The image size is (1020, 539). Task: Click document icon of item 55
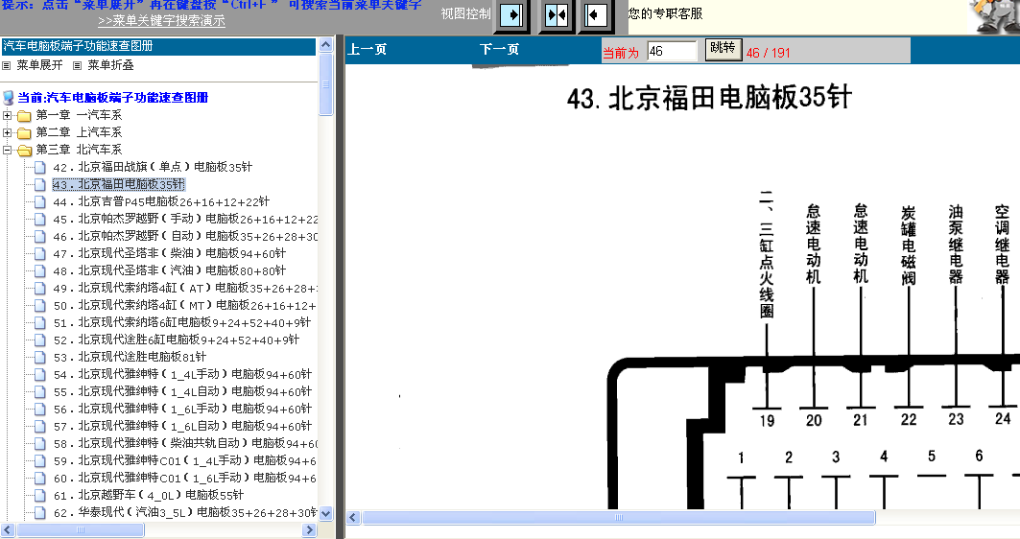(x=40, y=391)
